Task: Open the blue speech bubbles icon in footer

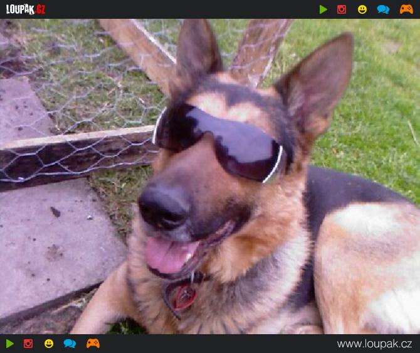Action: pyautogui.click(x=70, y=344)
